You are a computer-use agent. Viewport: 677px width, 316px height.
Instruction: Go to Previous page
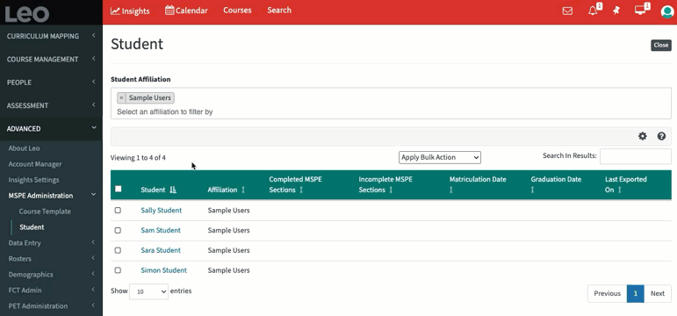tap(607, 293)
